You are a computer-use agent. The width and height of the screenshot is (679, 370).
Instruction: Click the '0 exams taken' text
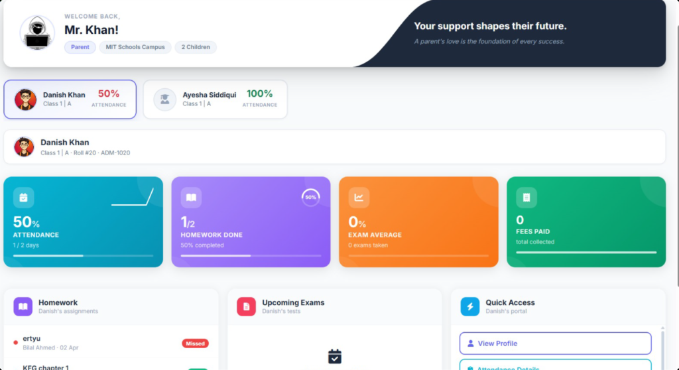(x=368, y=245)
